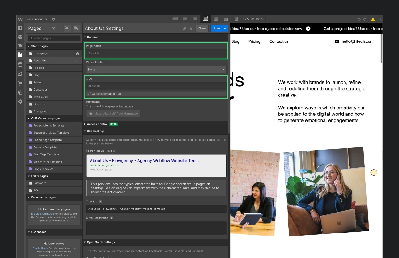The width and height of the screenshot is (399, 258).
Task: Click the arrow icon in announcement bar
Action: (308, 29)
